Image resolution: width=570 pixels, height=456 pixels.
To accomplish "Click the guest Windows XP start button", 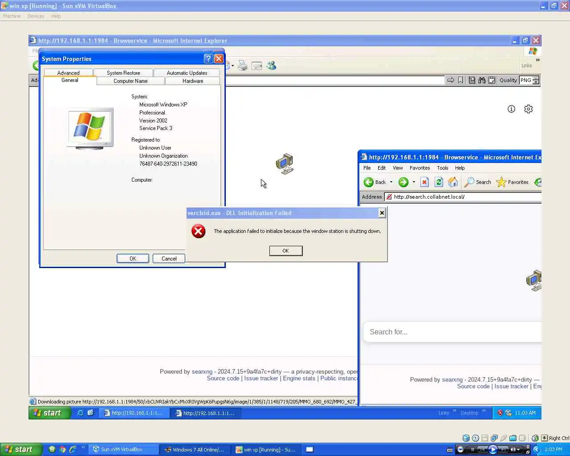I will (x=49, y=413).
